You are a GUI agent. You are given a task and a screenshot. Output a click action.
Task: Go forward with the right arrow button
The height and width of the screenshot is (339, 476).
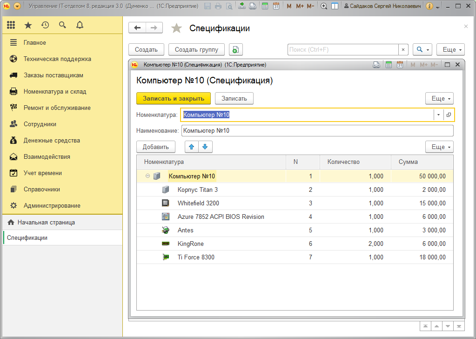(154, 28)
